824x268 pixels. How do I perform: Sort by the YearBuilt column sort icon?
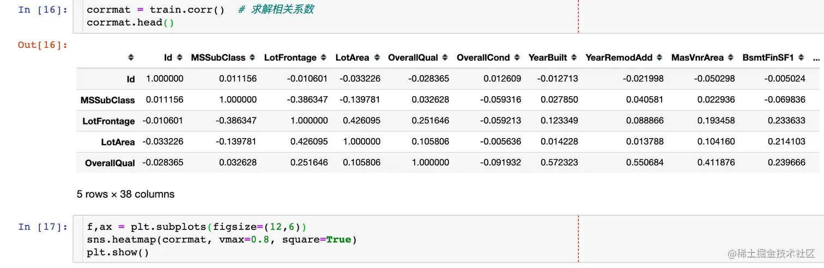[574, 58]
